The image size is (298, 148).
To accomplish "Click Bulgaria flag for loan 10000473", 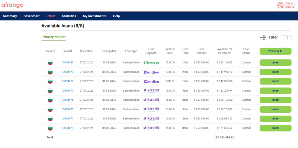I will pos(50,128).
